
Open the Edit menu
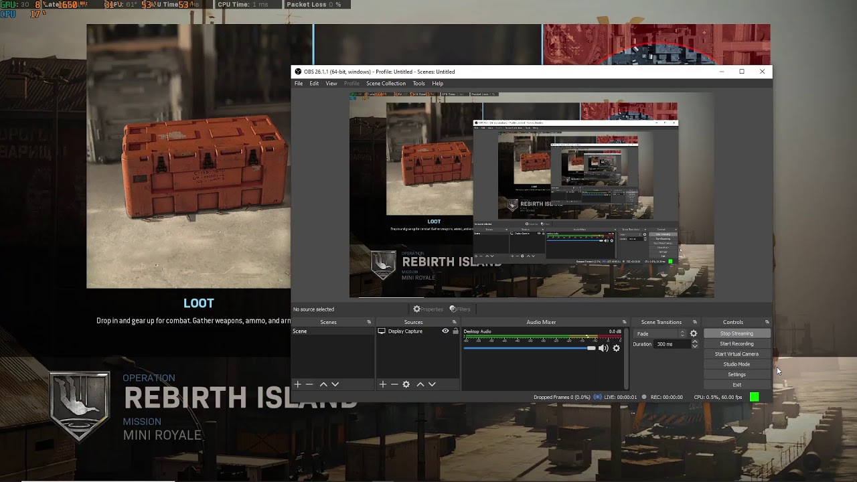coord(314,84)
